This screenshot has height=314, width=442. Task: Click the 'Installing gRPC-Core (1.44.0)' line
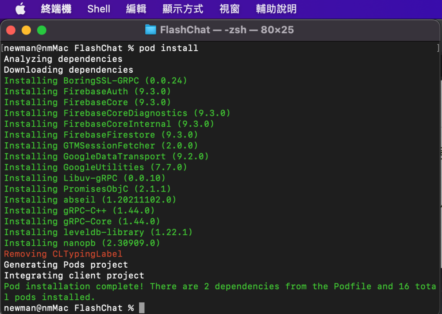82,221
